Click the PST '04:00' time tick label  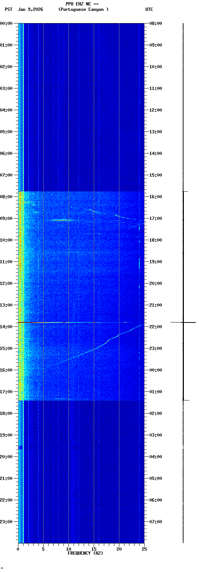pyautogui.click(x=6, y=110)
